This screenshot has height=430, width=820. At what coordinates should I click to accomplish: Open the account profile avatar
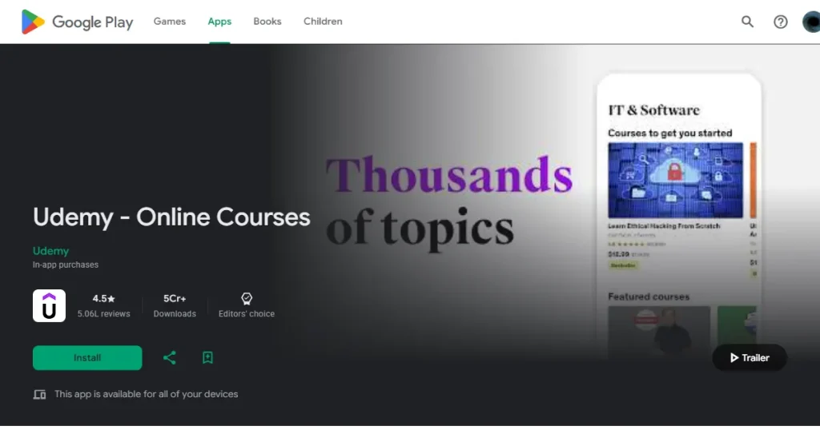click(x=811, y=22)
